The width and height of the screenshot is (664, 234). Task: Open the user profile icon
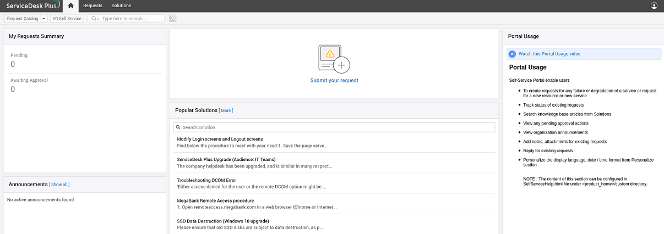(654, 5)
